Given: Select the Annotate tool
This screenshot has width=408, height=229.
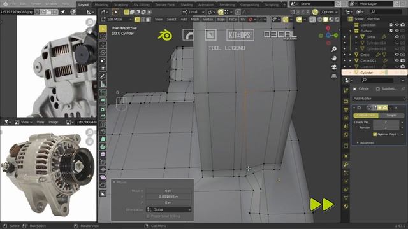Looking at the screenshot, I should pyautogui.click(x=103, y=76).
